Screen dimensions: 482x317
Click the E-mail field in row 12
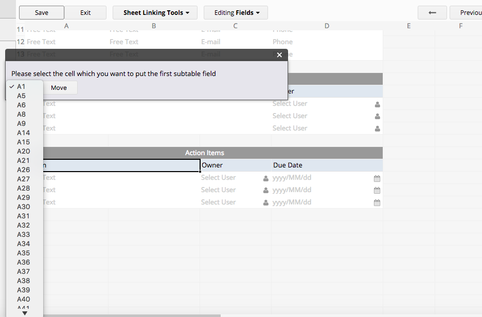236,42
